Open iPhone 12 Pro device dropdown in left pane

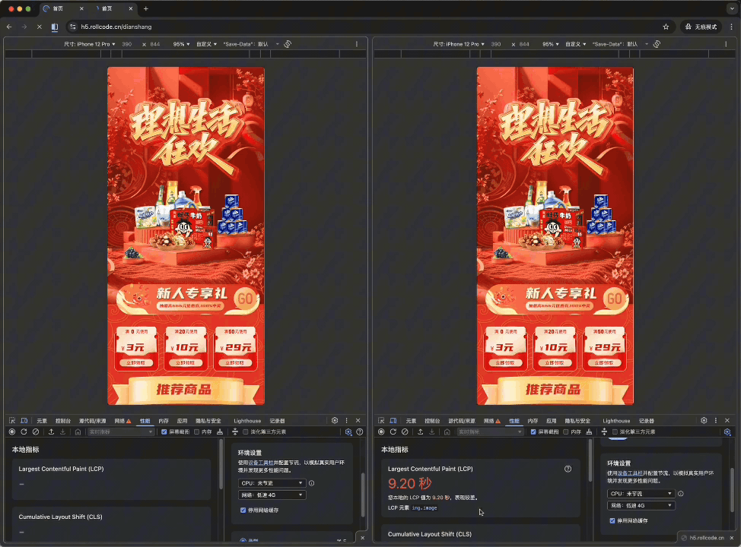(x=90, y=44)
